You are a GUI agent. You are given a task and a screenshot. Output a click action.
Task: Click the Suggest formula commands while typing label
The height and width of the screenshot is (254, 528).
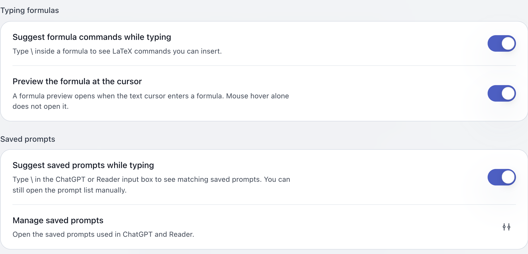click(x=92, y=37)
